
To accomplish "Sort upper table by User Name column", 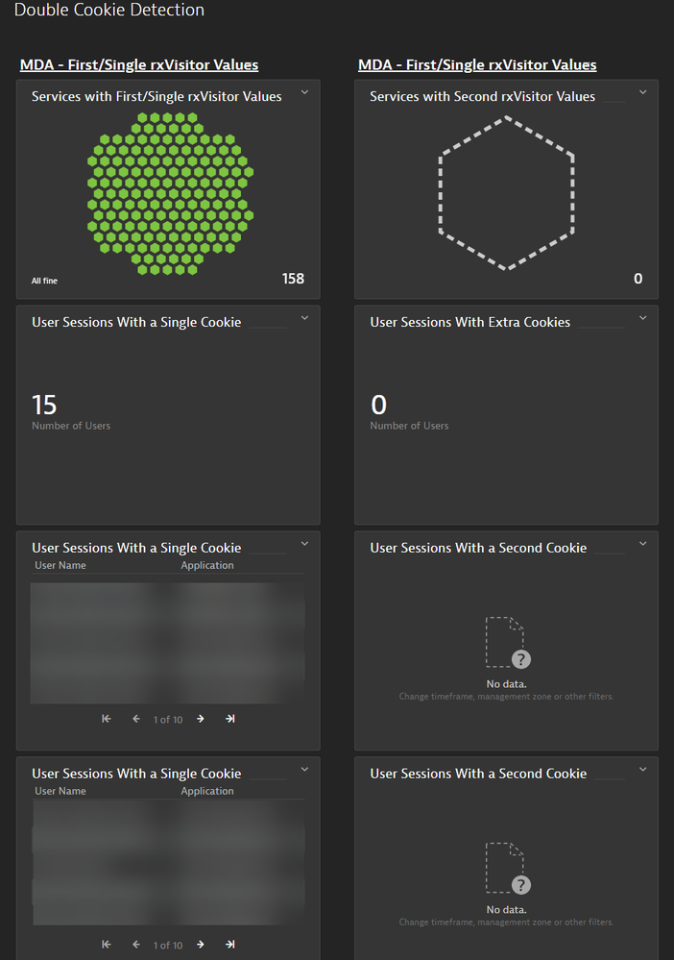I will tap(60, 565).
